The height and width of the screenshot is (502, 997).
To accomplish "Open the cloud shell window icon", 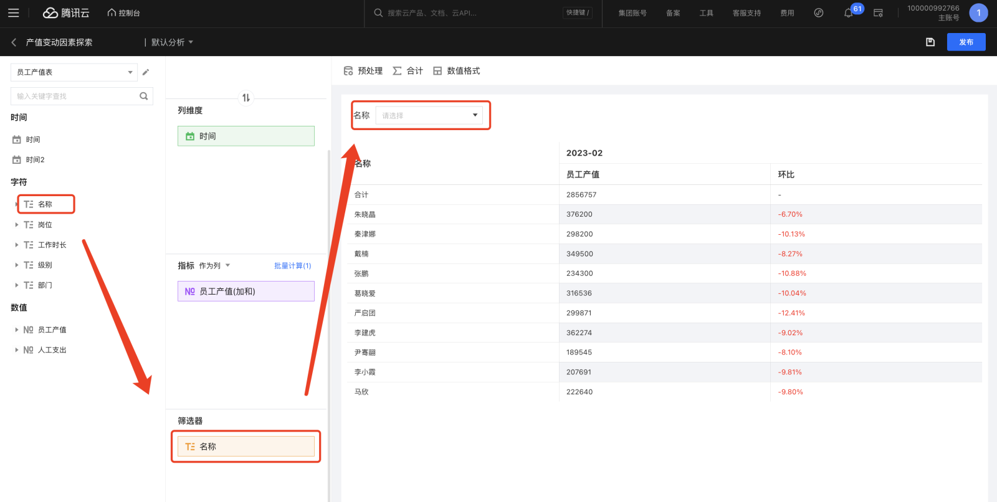I will tap(879, 12).
